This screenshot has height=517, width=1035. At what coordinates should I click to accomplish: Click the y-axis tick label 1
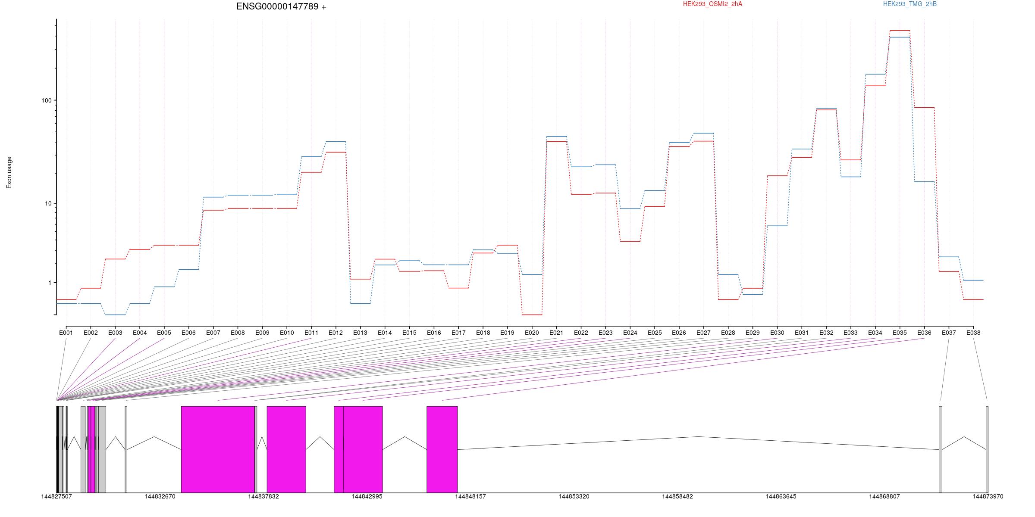point(50,283)
